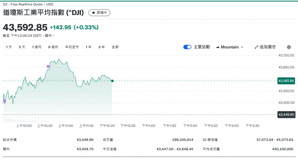The width and height of the screenshot is (298, 159).
Task: Click the expand arrows icon beside 進階圖表
Action: [x=256, y=47]
